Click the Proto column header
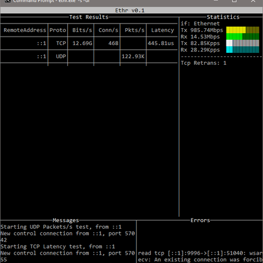This screenshot has height=263, width=263. coord(58,30)
